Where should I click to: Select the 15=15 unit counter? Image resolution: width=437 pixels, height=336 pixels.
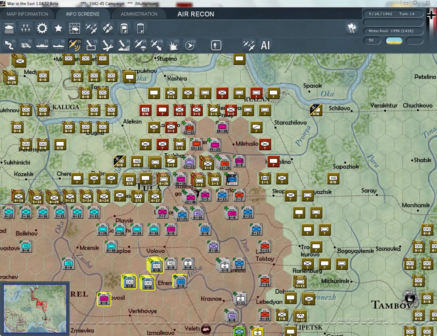214,145
